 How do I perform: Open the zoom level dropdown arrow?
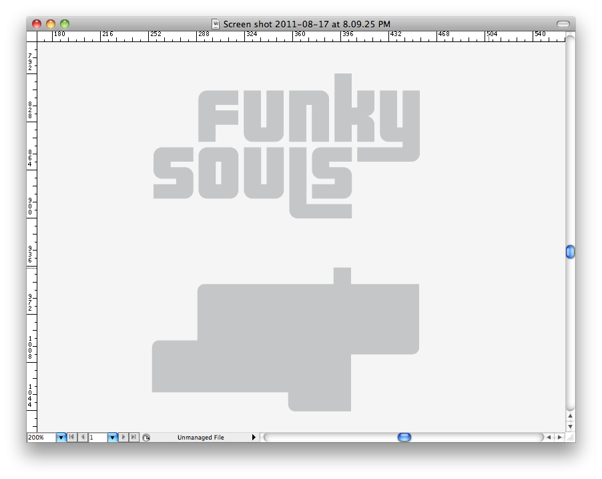(x=61, y=437)
